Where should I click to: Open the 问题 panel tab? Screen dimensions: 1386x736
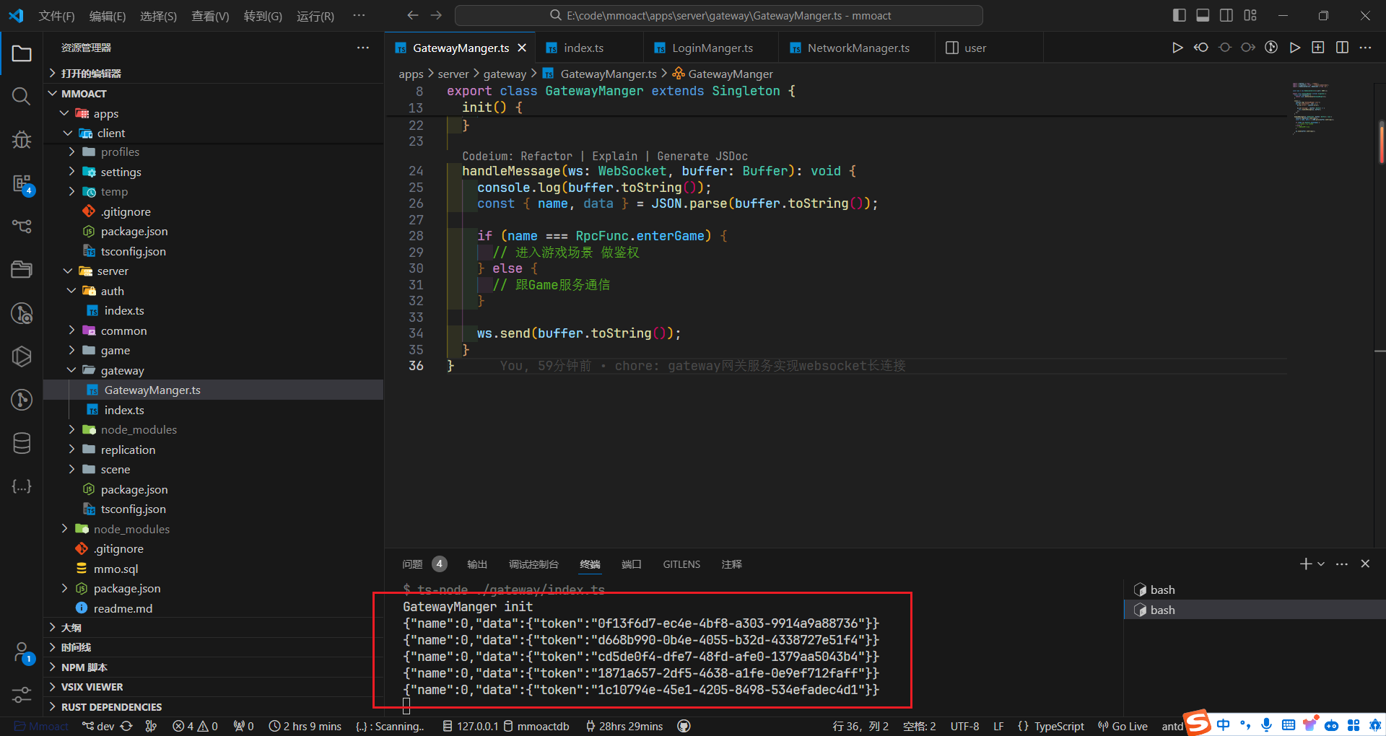[x=412, y=564]
